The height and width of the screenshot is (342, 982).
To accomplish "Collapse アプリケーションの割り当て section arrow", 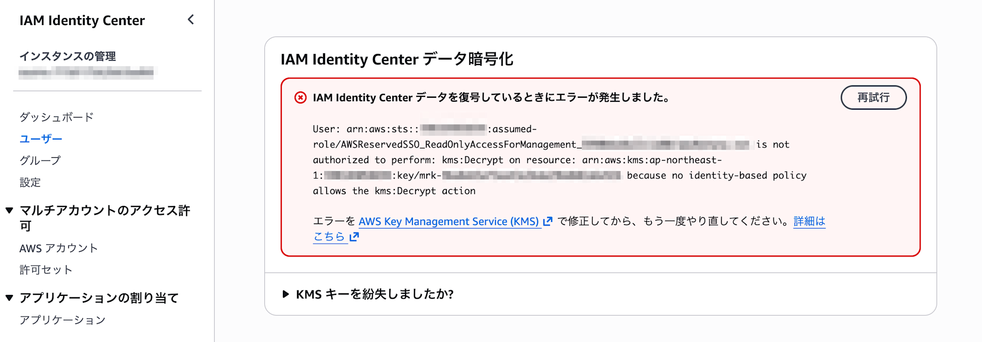I will click(x=9, y=298).
